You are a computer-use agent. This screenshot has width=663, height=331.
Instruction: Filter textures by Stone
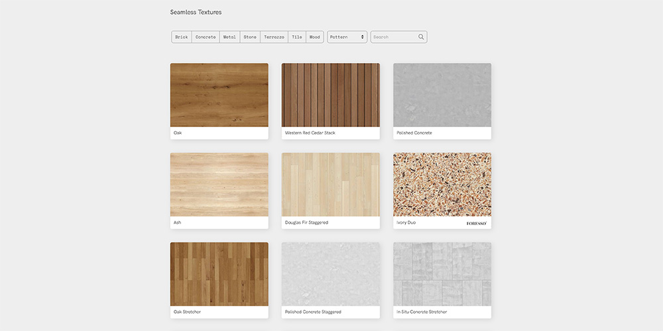click(x=250, y=36)
